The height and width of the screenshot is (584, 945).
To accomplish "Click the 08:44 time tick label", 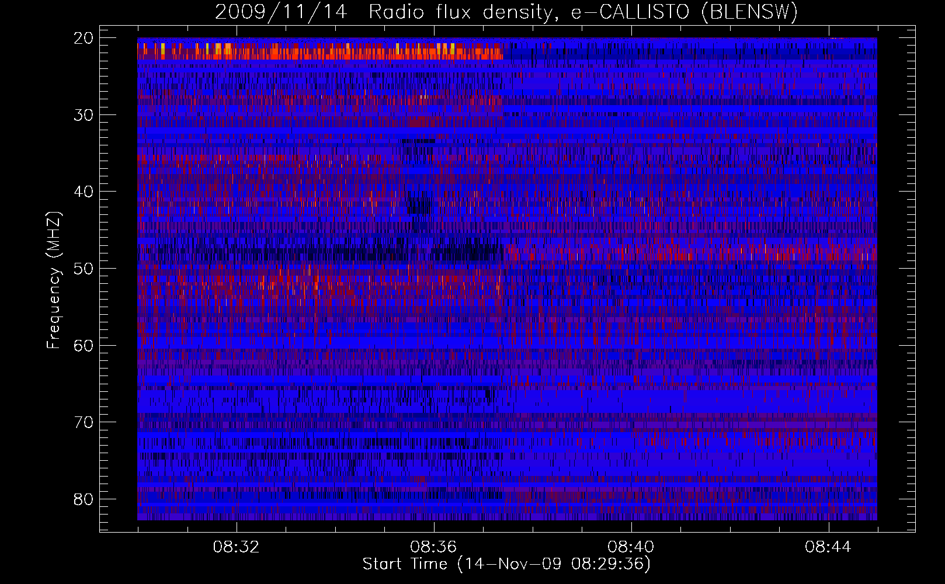I will [x=828, y=547].
